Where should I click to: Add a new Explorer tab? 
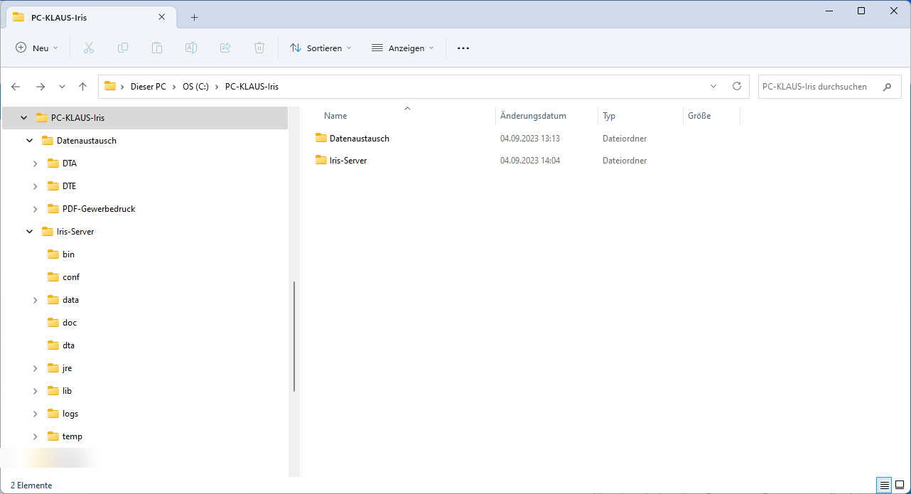(194, 17)
